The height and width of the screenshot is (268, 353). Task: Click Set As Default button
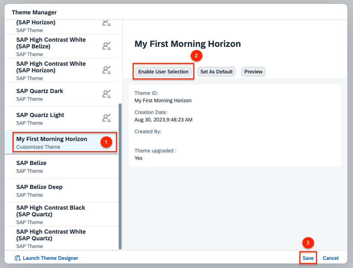click(216, 72)
